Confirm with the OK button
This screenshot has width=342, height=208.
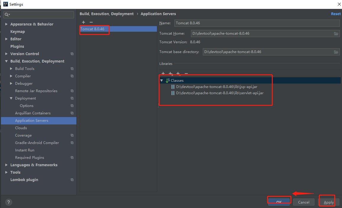point(279,202)
